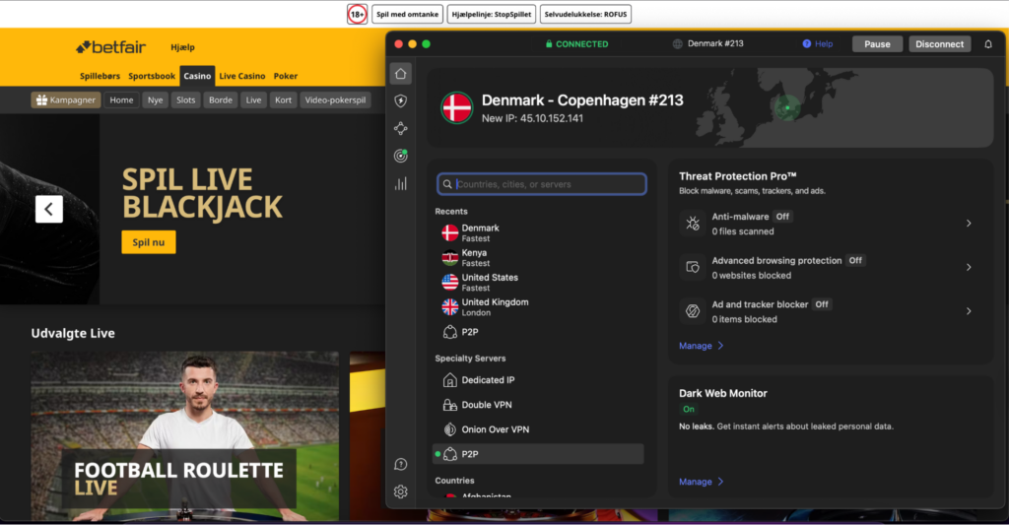Click Advanced browsing protection Off badge
The width and height of the screenshot is (1009, 525).
[x=855, y=261]
